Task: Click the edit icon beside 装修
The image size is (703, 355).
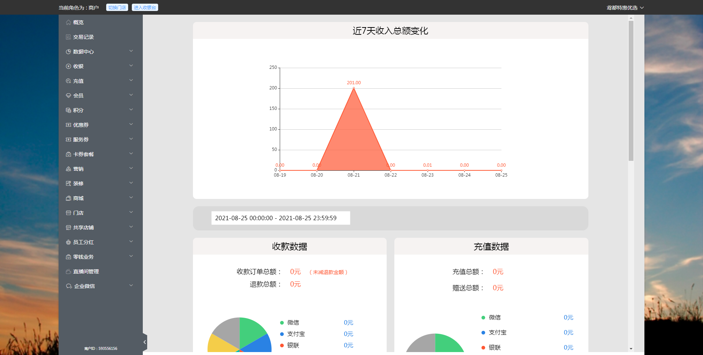Action: coord(68,184)
